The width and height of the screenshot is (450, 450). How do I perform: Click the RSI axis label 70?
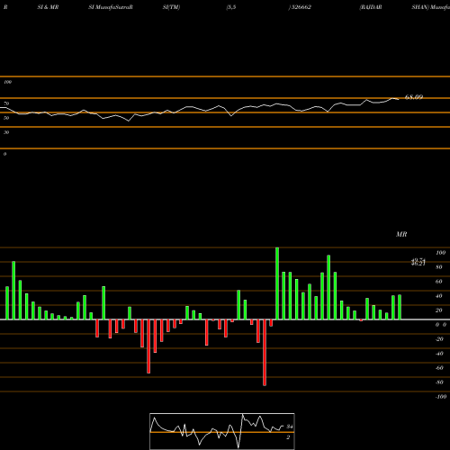[6, 103]
